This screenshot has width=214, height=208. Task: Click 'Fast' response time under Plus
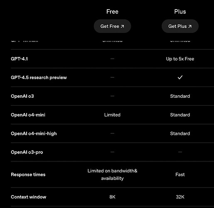(180, 174)
